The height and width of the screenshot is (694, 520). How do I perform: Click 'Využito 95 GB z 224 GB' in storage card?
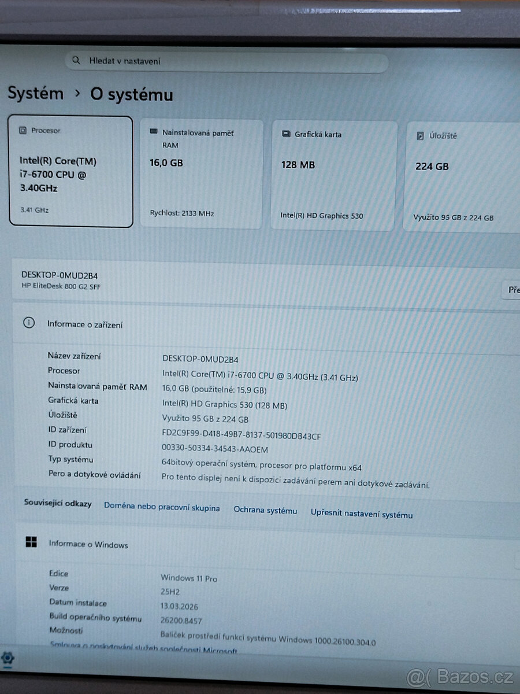pos(454,218)
